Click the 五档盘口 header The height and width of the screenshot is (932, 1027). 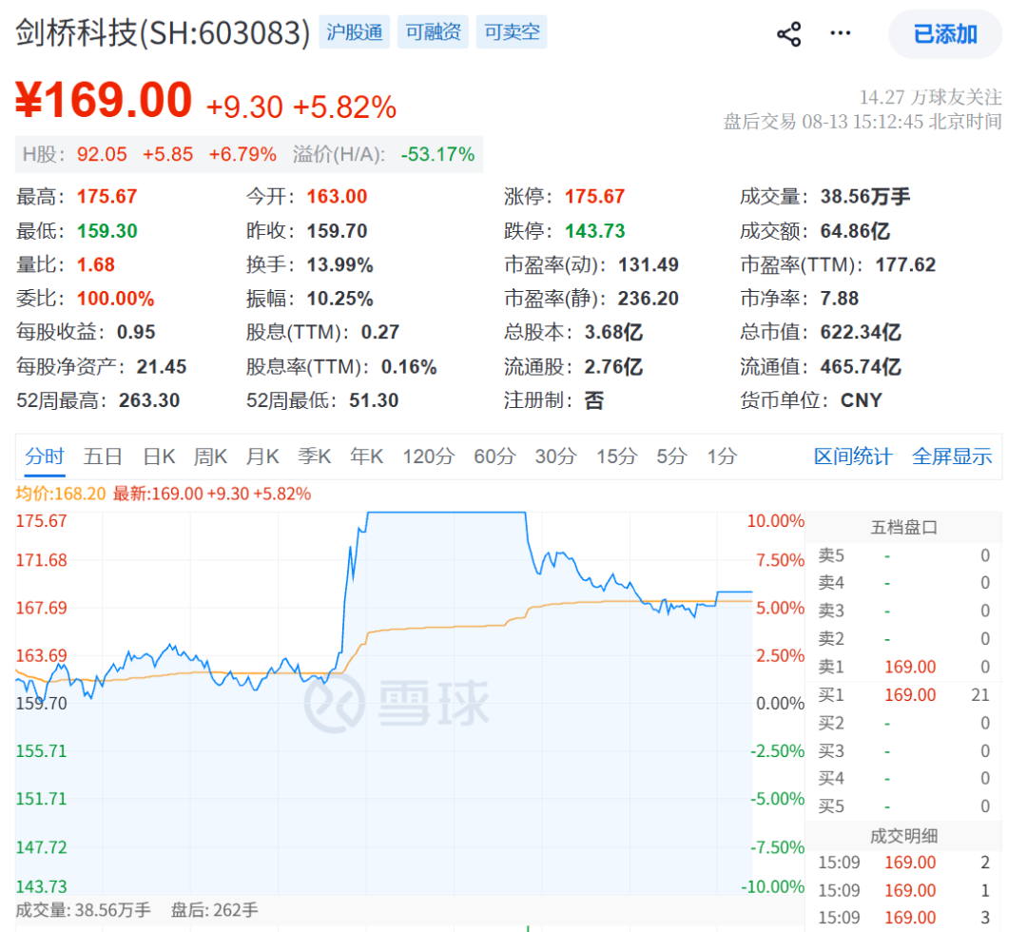904,527
